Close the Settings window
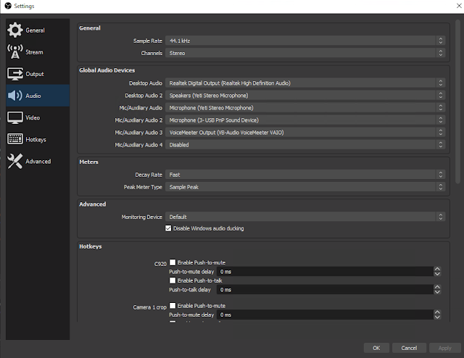 (x=459, y=6)
